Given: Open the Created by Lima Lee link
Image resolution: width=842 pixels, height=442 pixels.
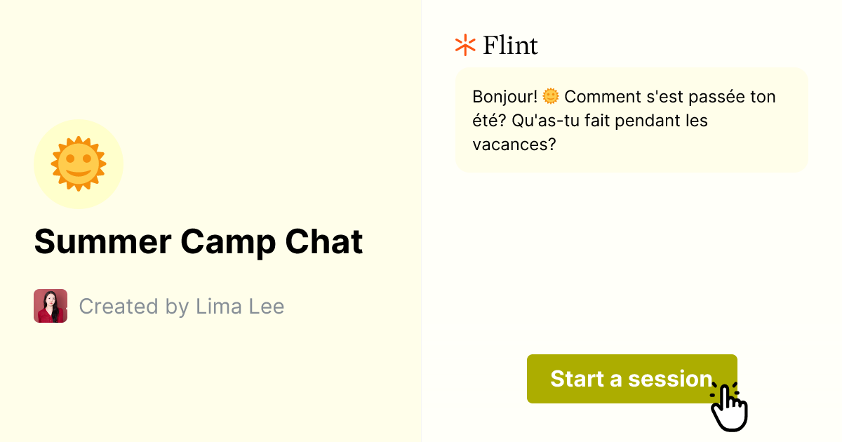Looking at the screenshot, I should [182, 306].
